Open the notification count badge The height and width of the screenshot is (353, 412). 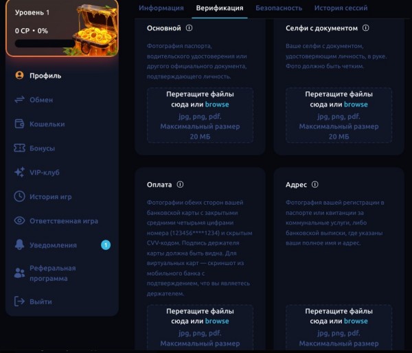click(x=106, y=245)
